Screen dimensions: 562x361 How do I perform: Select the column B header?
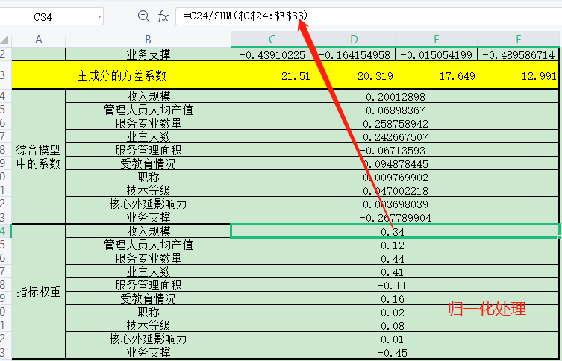pyautogui.click(x=148, y=39)
